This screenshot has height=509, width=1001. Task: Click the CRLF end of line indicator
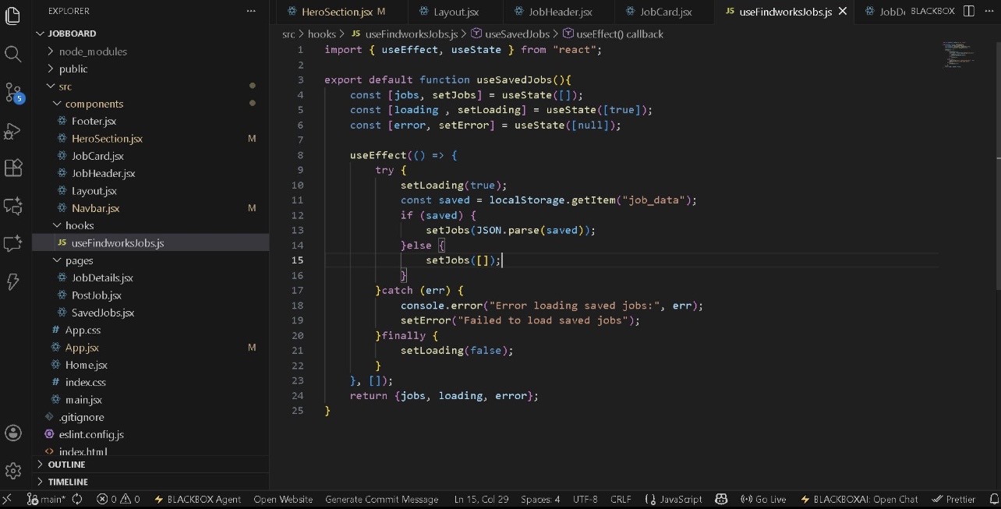click(x=621, y=499)
